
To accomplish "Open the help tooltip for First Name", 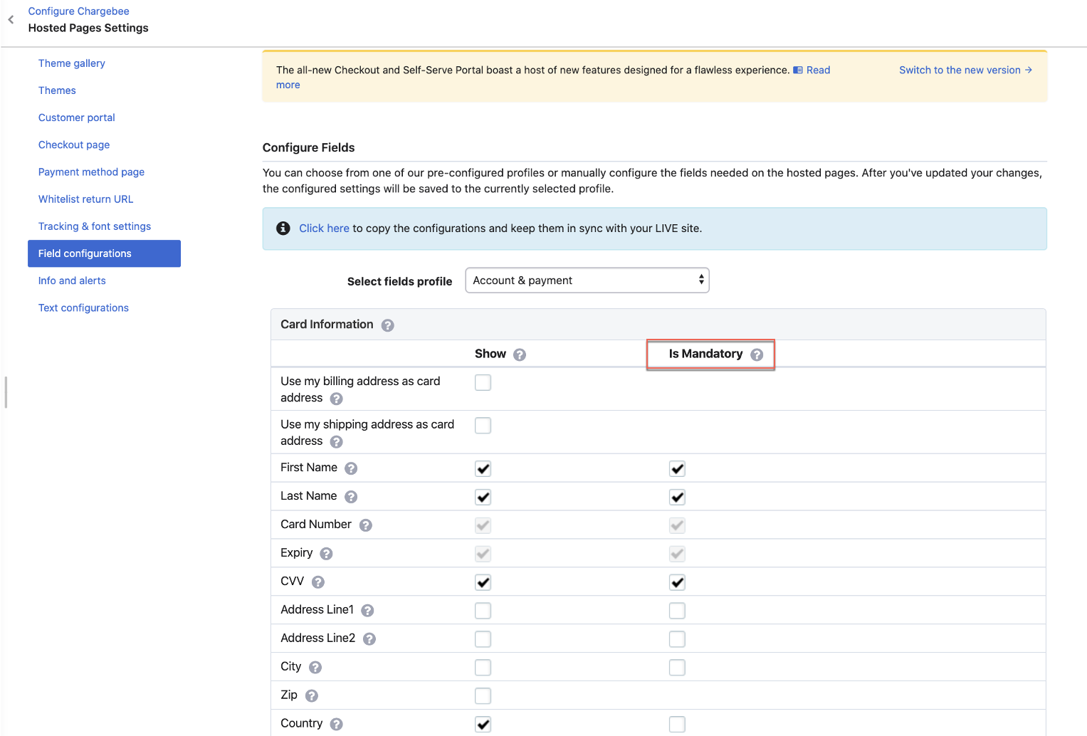I will pyautogui.click(x=351, y=468).
